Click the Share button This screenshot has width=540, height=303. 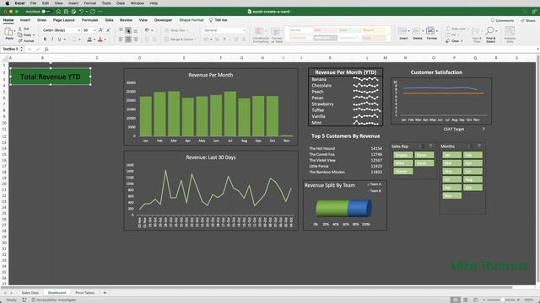(528, 20)
